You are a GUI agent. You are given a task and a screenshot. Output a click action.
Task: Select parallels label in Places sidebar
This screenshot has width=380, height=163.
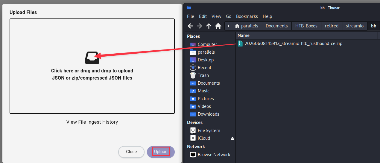pyautogui.click(x=206, y=52)
